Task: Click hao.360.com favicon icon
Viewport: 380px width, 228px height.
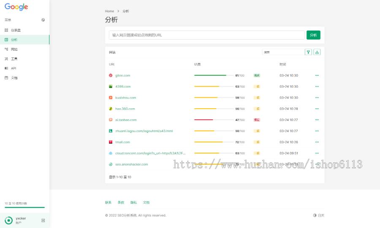Action: tap(111, 109)
